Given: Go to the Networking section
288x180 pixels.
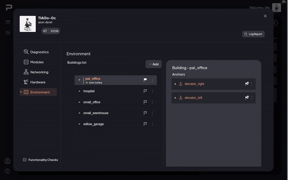Looking at the screenshot, I should point(36,72).
